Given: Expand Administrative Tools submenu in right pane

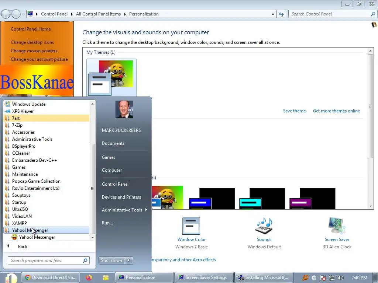Looking at the screenshot, I should 124,210.
